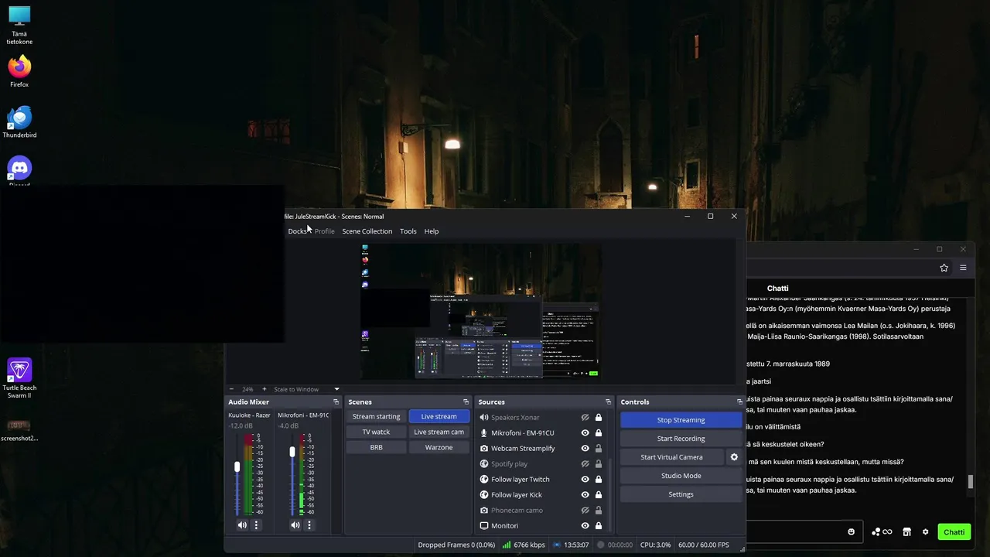
Task: Show the Spotify play source
Action: [585, 464]
